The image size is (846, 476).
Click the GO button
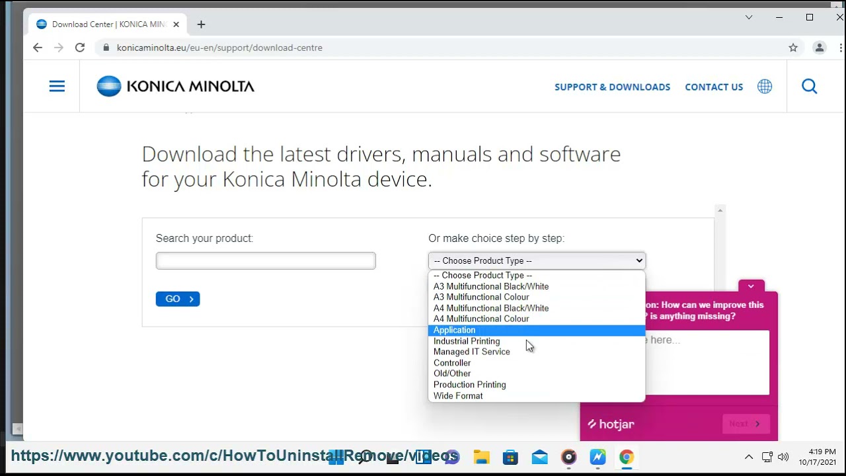coord(178,299)
